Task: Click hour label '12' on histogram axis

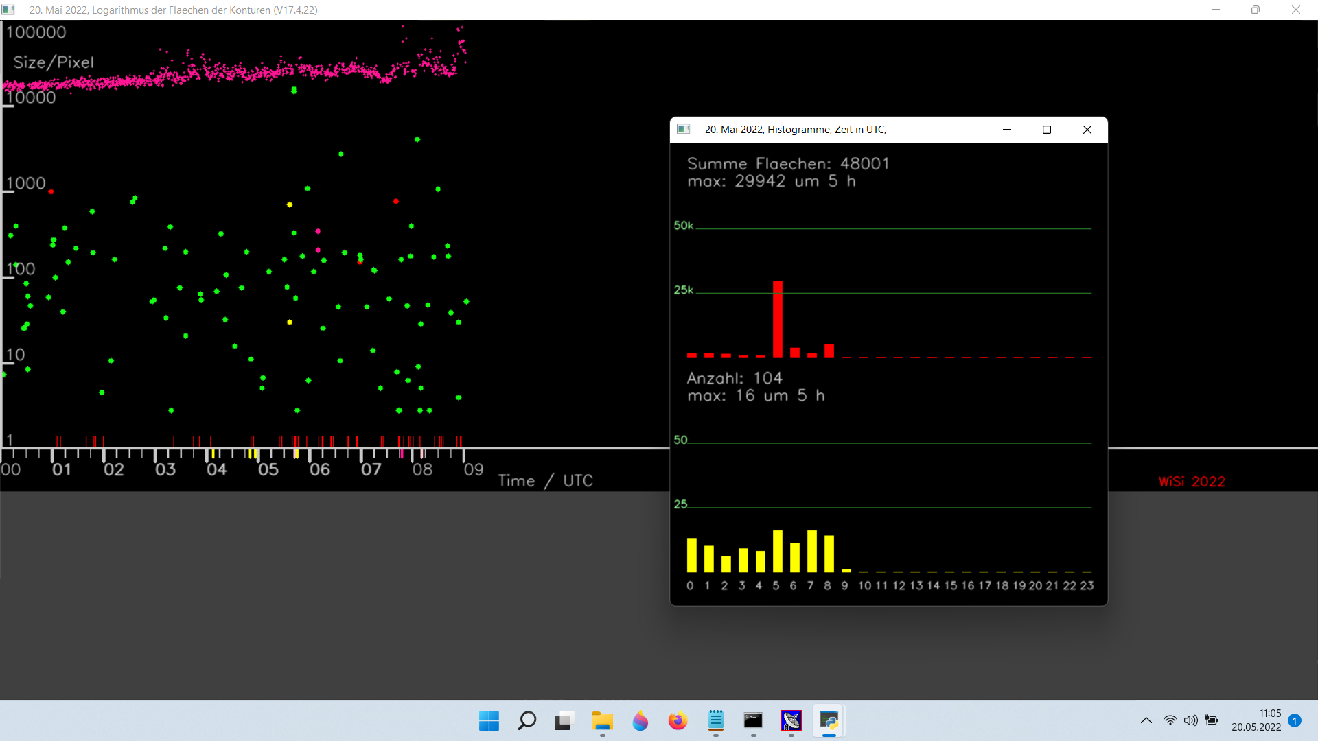Action: coord(899,586)
